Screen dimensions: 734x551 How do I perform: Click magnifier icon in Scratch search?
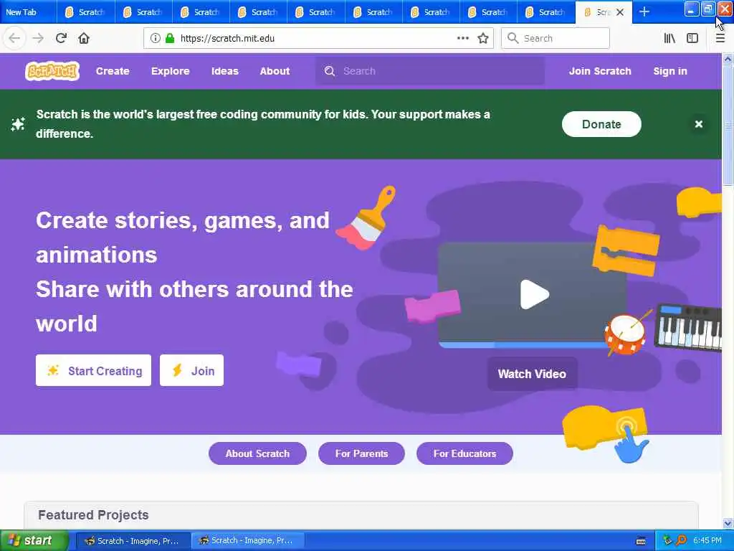coord(330,71)
